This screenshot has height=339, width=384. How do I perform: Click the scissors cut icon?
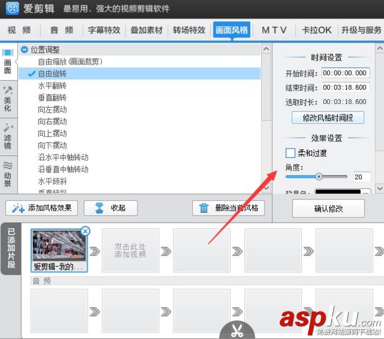tap(237, 330)
